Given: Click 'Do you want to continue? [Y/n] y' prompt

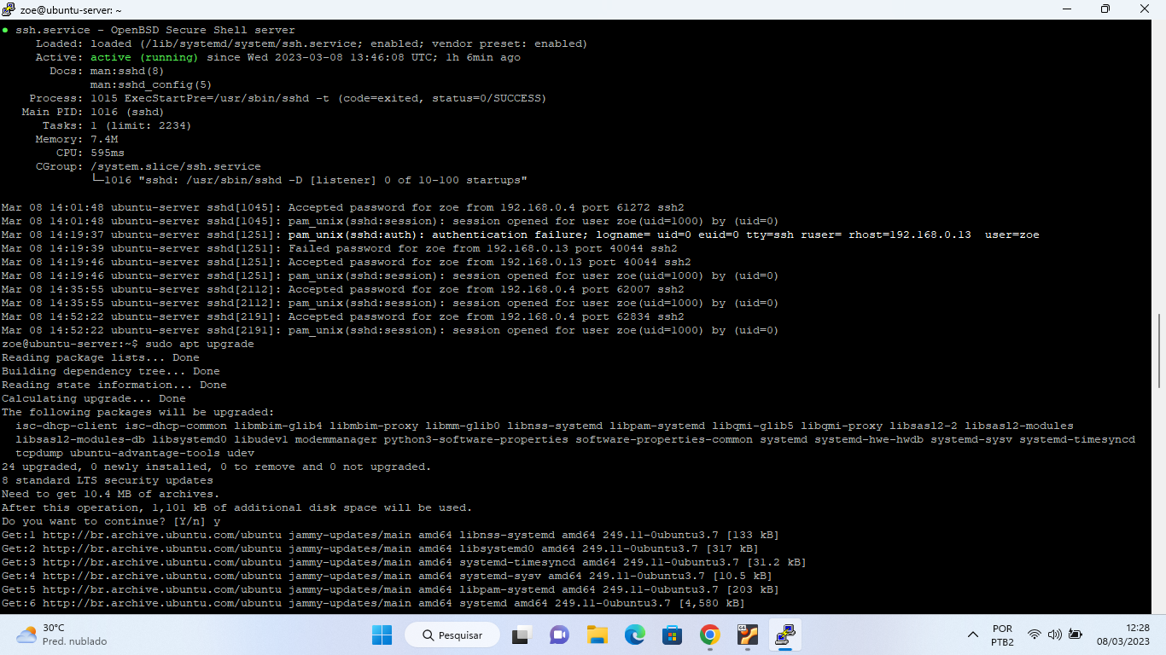Looking at the screenshot, I should click(111, 521).
